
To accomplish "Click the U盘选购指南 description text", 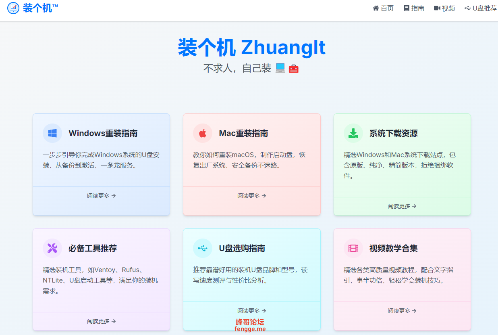I will click(250, 275).
